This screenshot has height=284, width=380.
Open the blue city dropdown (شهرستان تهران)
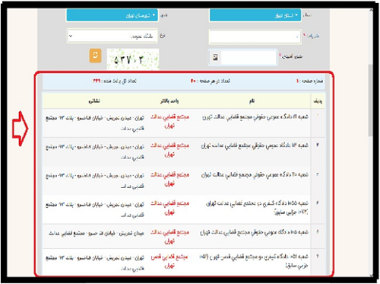[x=112, y=15]
